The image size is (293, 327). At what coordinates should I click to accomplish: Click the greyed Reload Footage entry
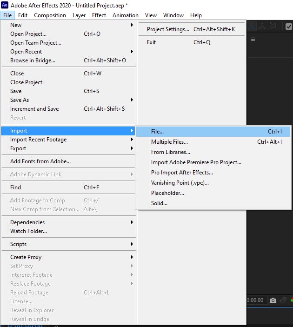(x=68, y=293)
